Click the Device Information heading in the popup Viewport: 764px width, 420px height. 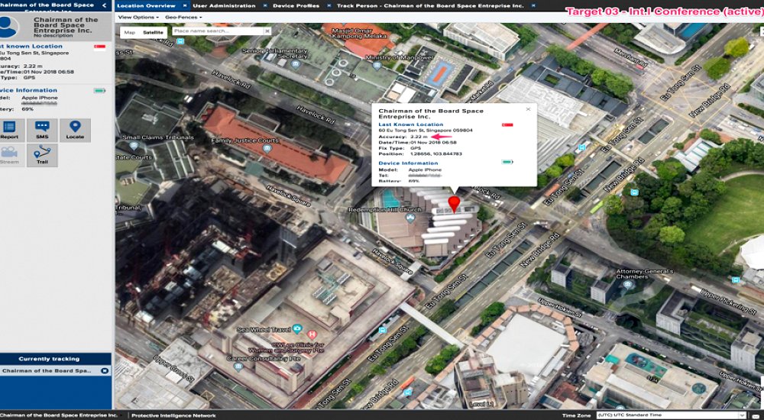(408, 163)
